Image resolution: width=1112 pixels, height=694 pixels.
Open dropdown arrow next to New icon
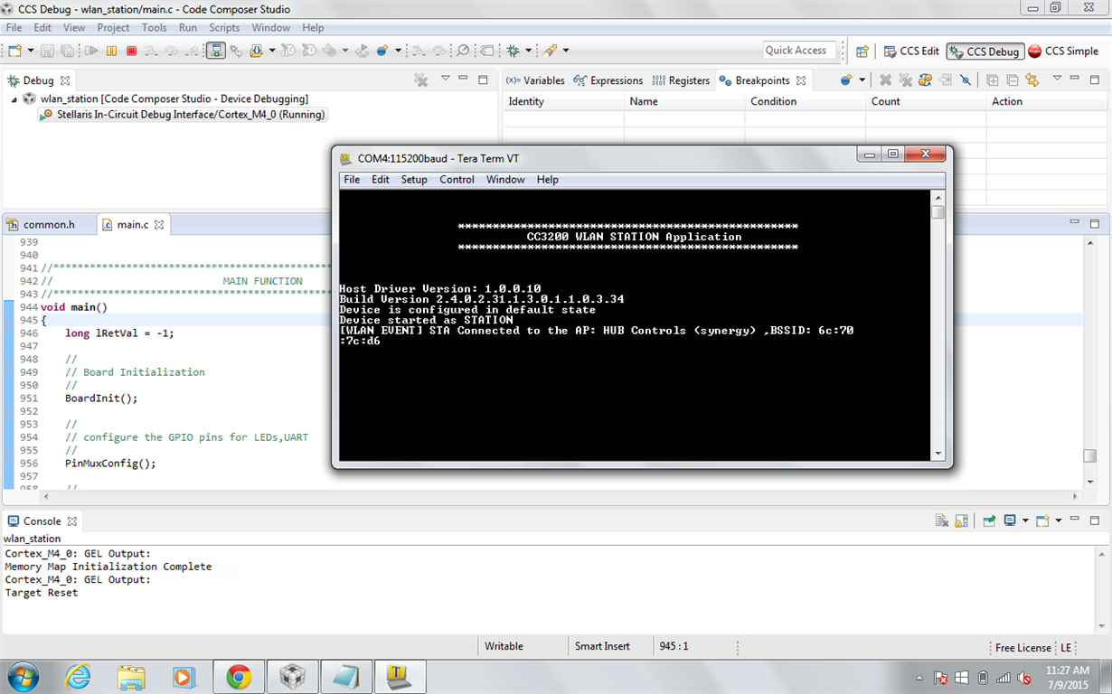[31, 51]
